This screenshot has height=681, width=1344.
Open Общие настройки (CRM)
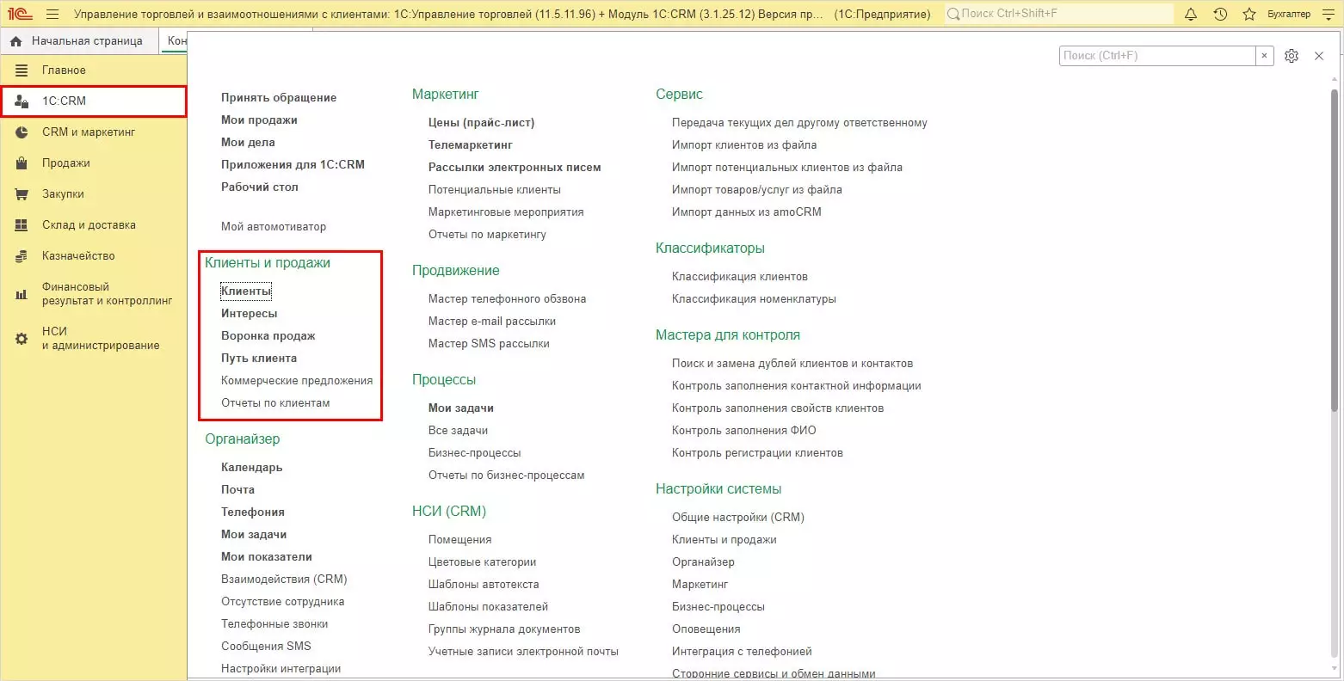pyautogui.click(x=738, y=518)
